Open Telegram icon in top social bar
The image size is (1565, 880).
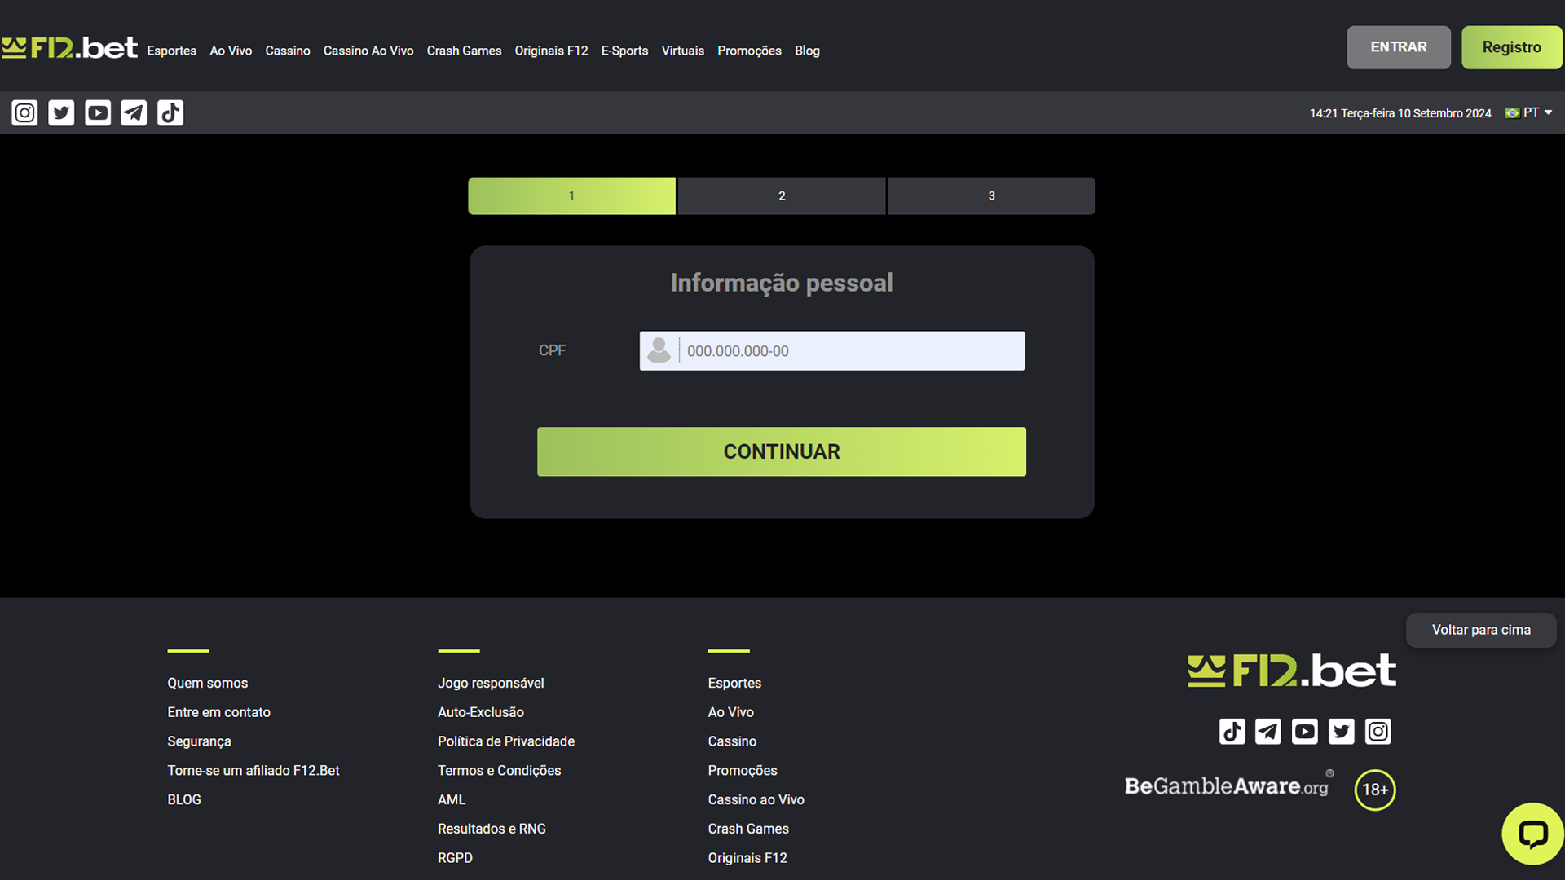pos(134,112)
